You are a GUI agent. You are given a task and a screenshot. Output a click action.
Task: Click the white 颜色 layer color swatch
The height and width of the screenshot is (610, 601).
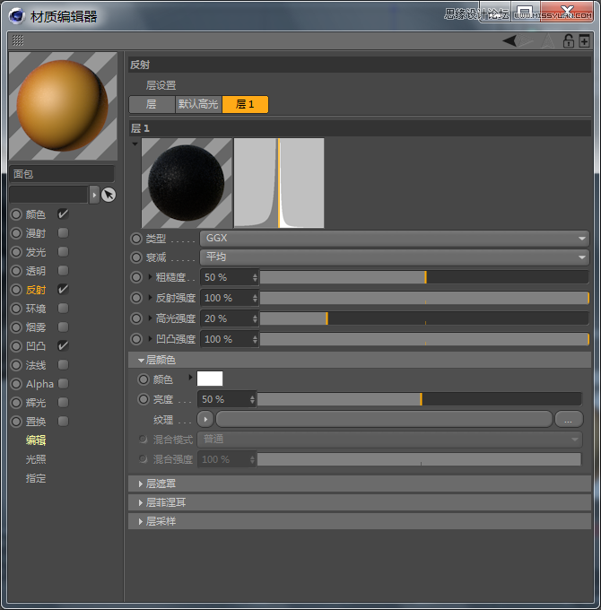pyautogui.click(x=210, y=379)
